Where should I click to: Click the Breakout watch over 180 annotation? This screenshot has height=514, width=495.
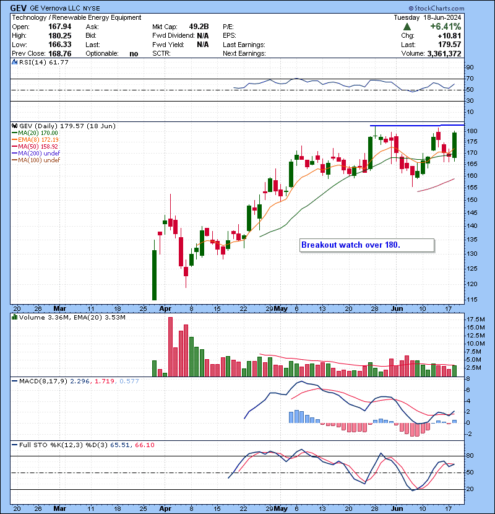pos(367,245)
